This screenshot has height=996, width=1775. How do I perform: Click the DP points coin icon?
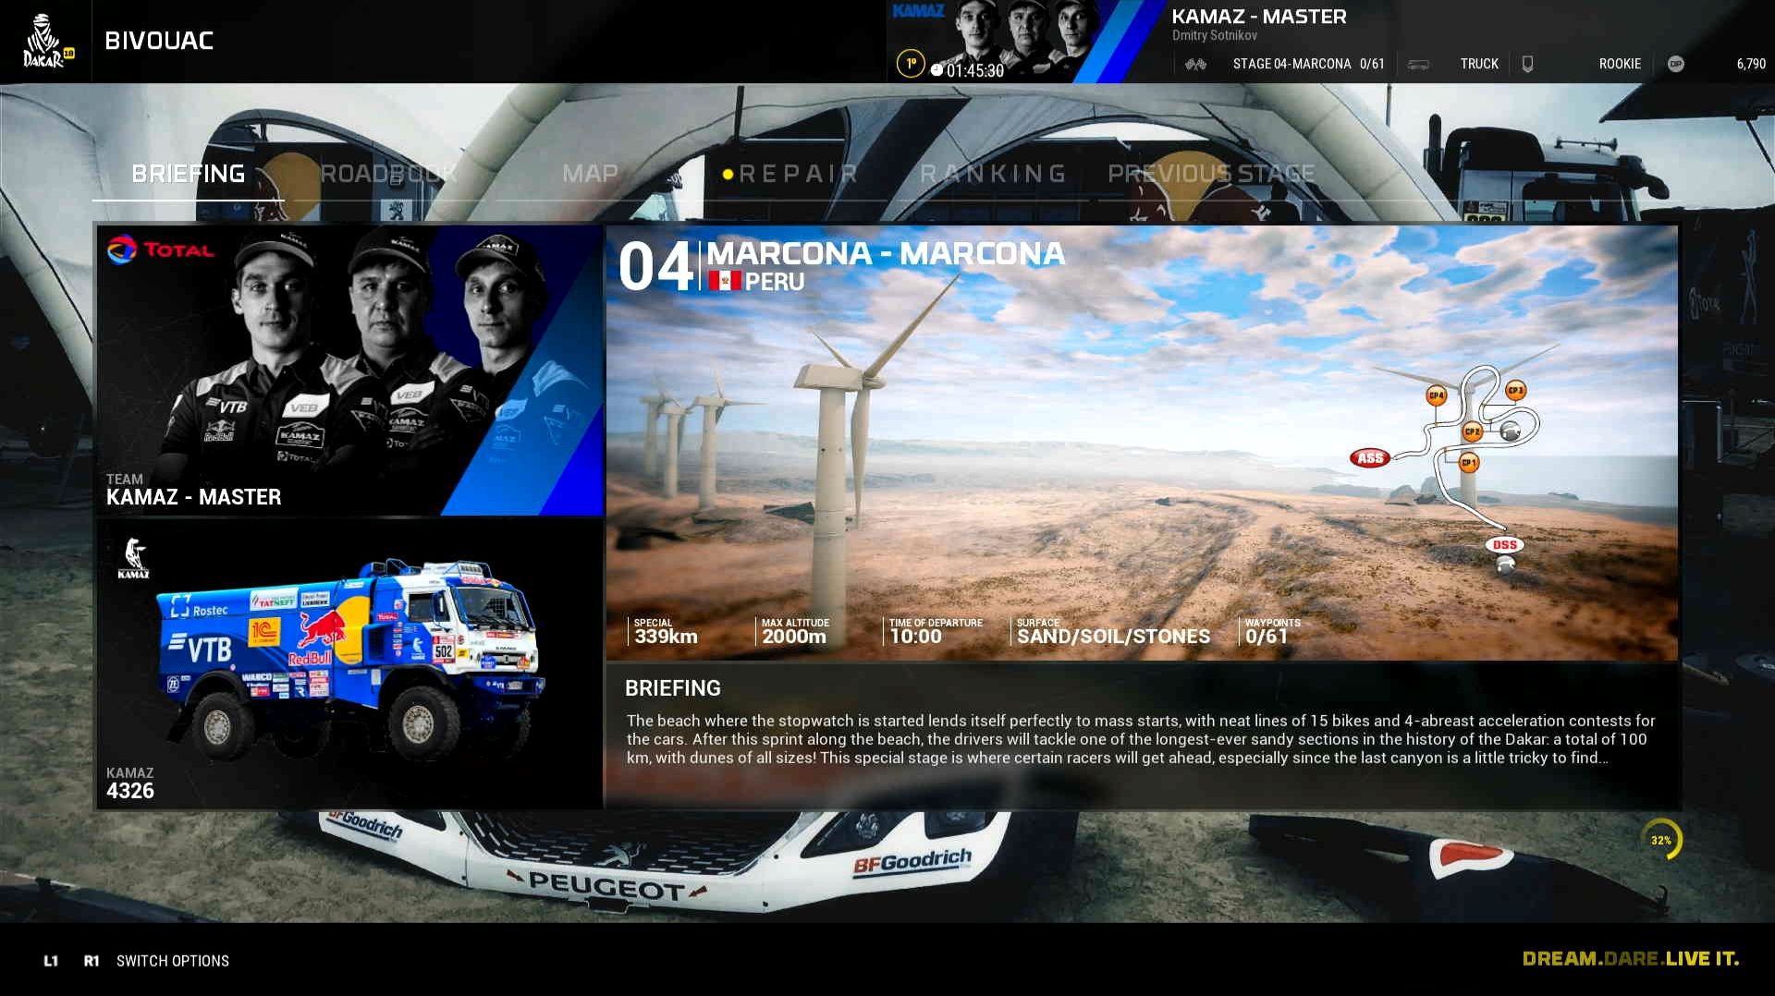pos(1675,64)
